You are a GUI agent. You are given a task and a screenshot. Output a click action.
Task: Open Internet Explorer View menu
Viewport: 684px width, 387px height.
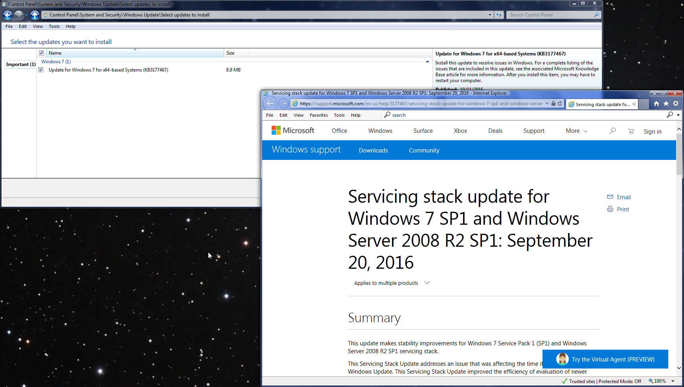tap(298, 115)
